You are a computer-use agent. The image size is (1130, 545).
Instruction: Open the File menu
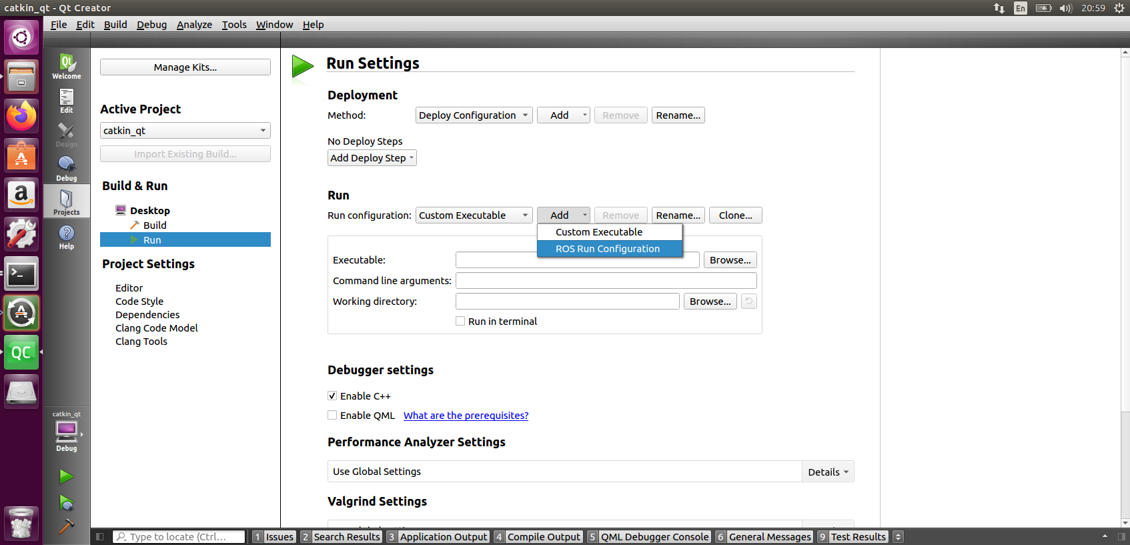click(59, 25)
